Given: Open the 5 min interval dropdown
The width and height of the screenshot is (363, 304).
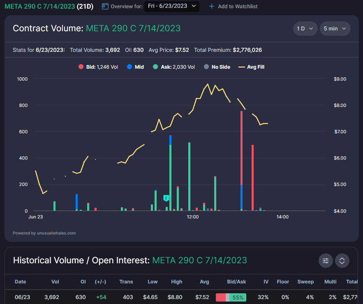Looking at the screenshot, I should tap(335, 28).
